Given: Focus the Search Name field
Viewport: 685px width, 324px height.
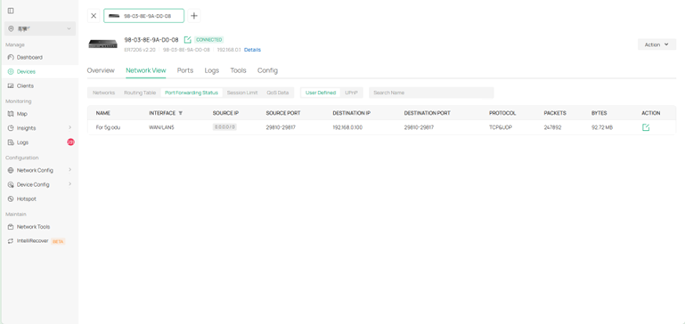Looking at the screenshot, I should (432, 93).
